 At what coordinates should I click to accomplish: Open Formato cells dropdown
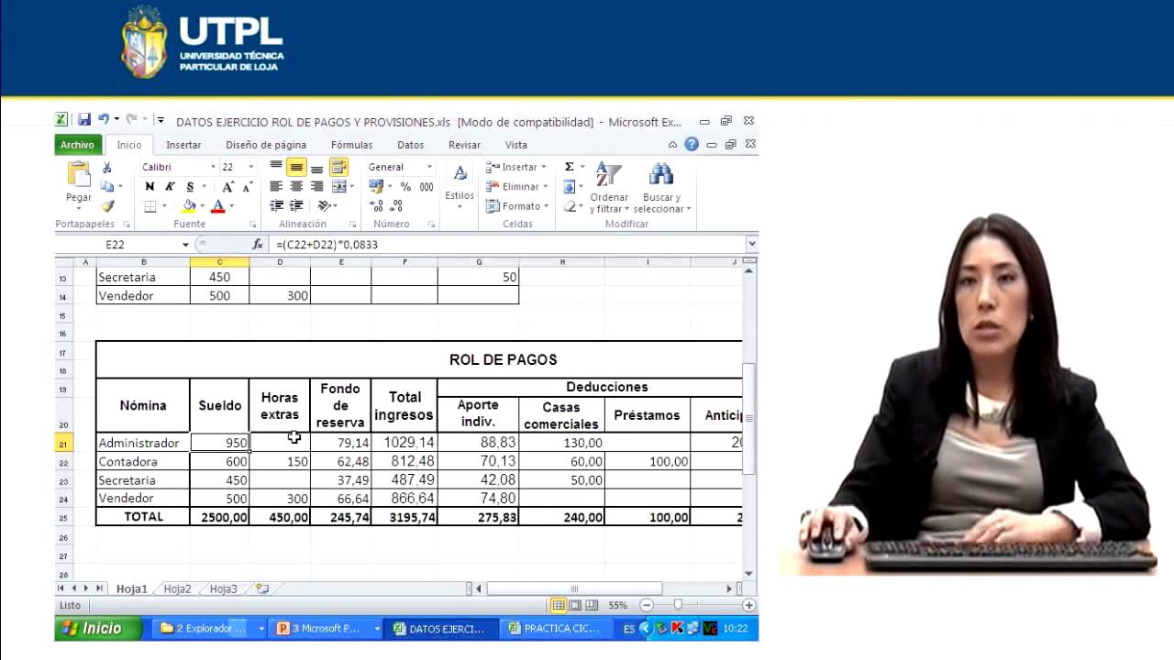point(516,206)
